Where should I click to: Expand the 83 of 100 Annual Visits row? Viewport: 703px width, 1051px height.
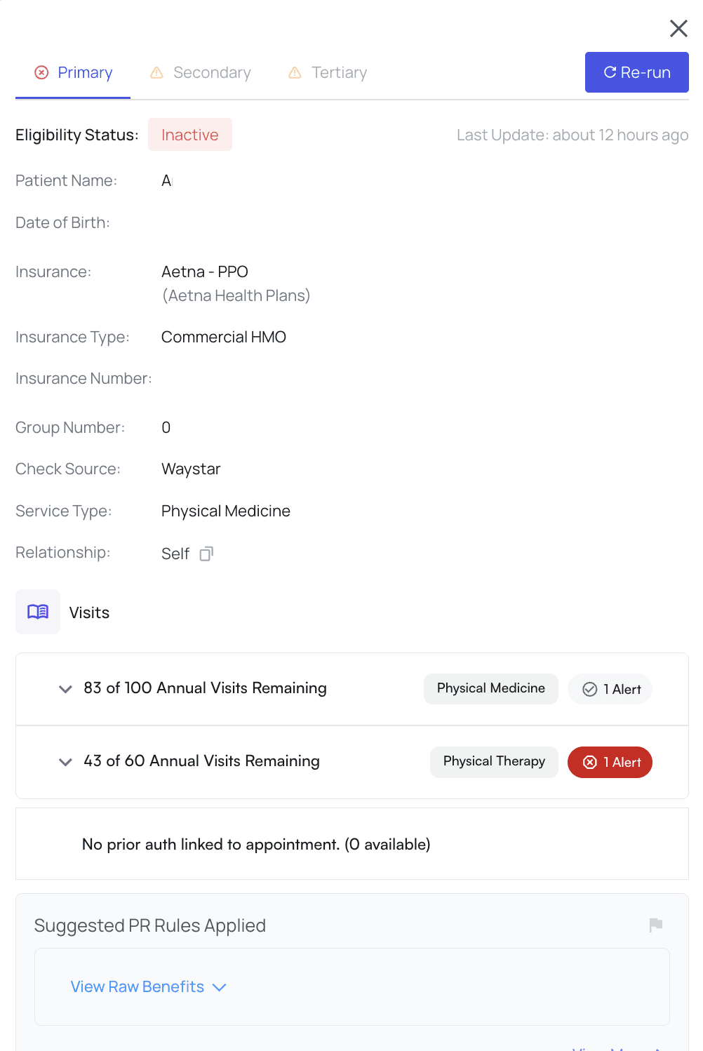click(65, 689)
